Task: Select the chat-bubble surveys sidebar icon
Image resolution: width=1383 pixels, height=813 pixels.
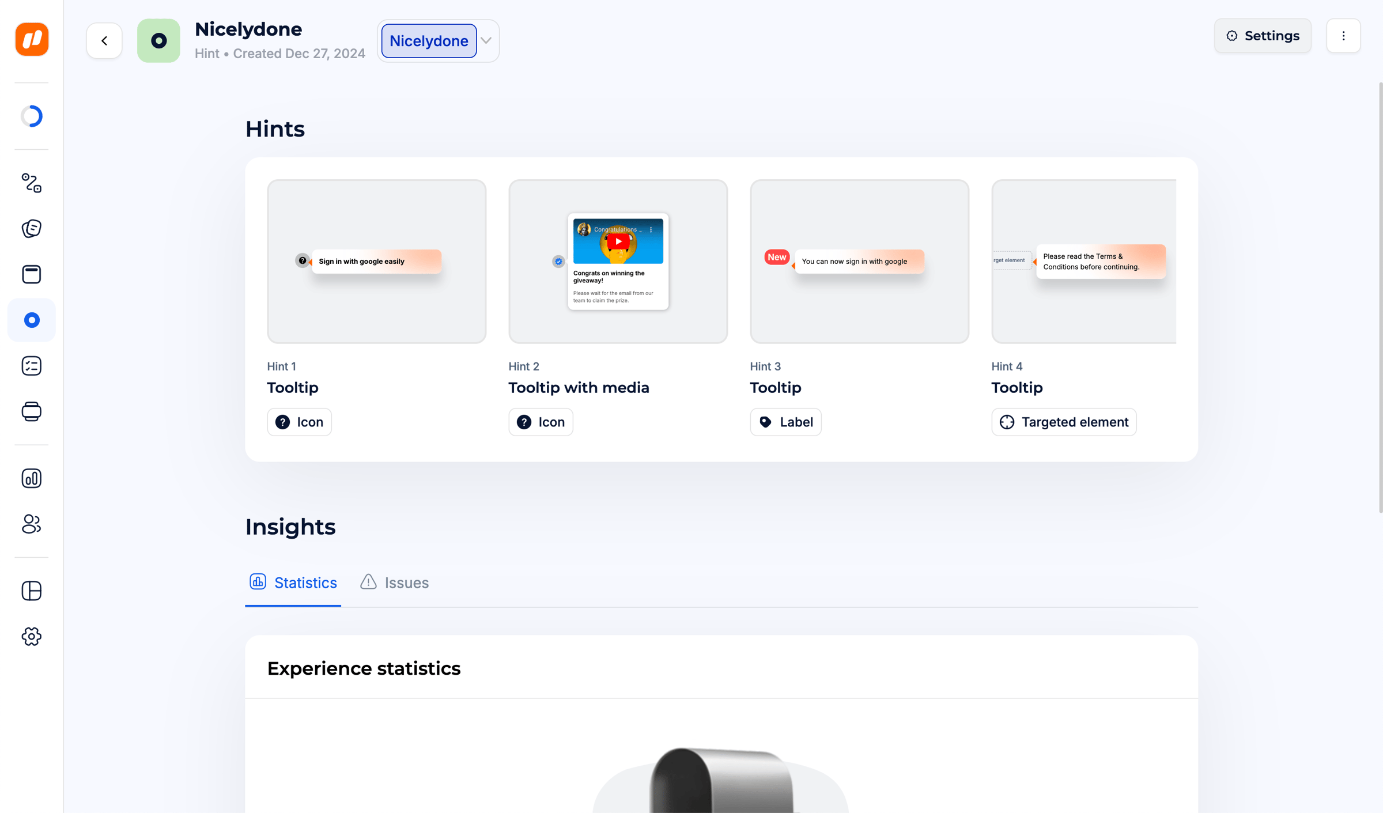Action: click(32, 229)
